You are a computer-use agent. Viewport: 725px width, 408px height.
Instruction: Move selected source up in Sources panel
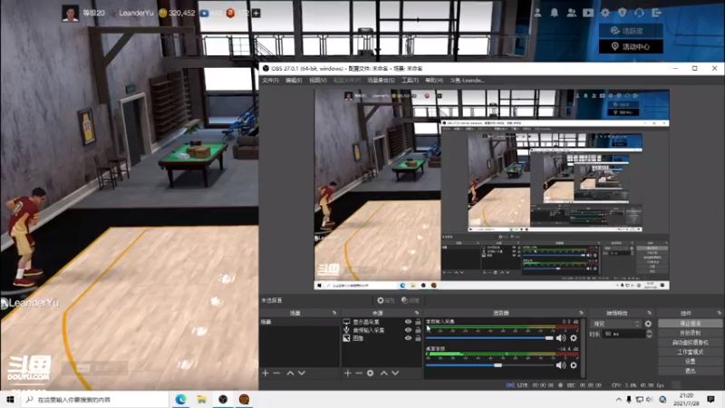click(x=384, y=373)
